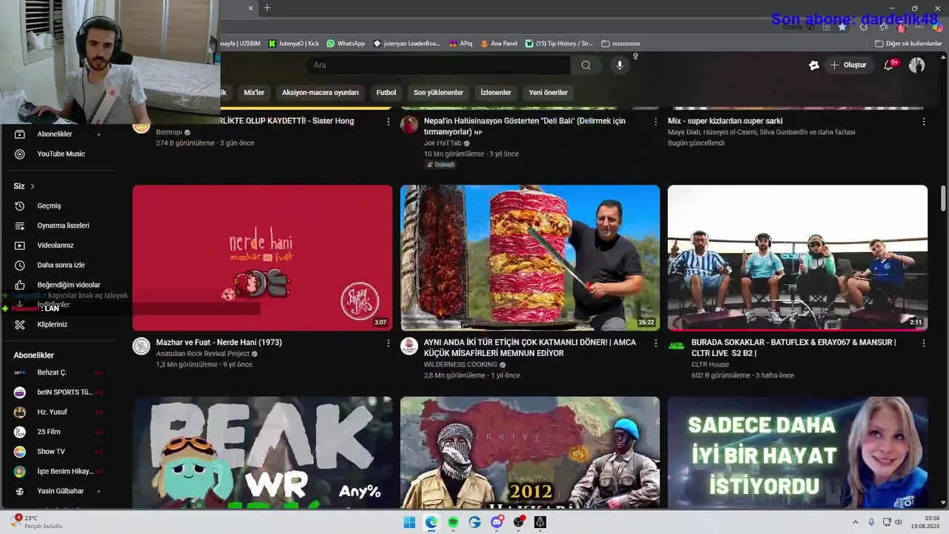Viewport: 949px width, 534px height.
Task: Expand the Siz section chevron
Action: coord(33,186)
